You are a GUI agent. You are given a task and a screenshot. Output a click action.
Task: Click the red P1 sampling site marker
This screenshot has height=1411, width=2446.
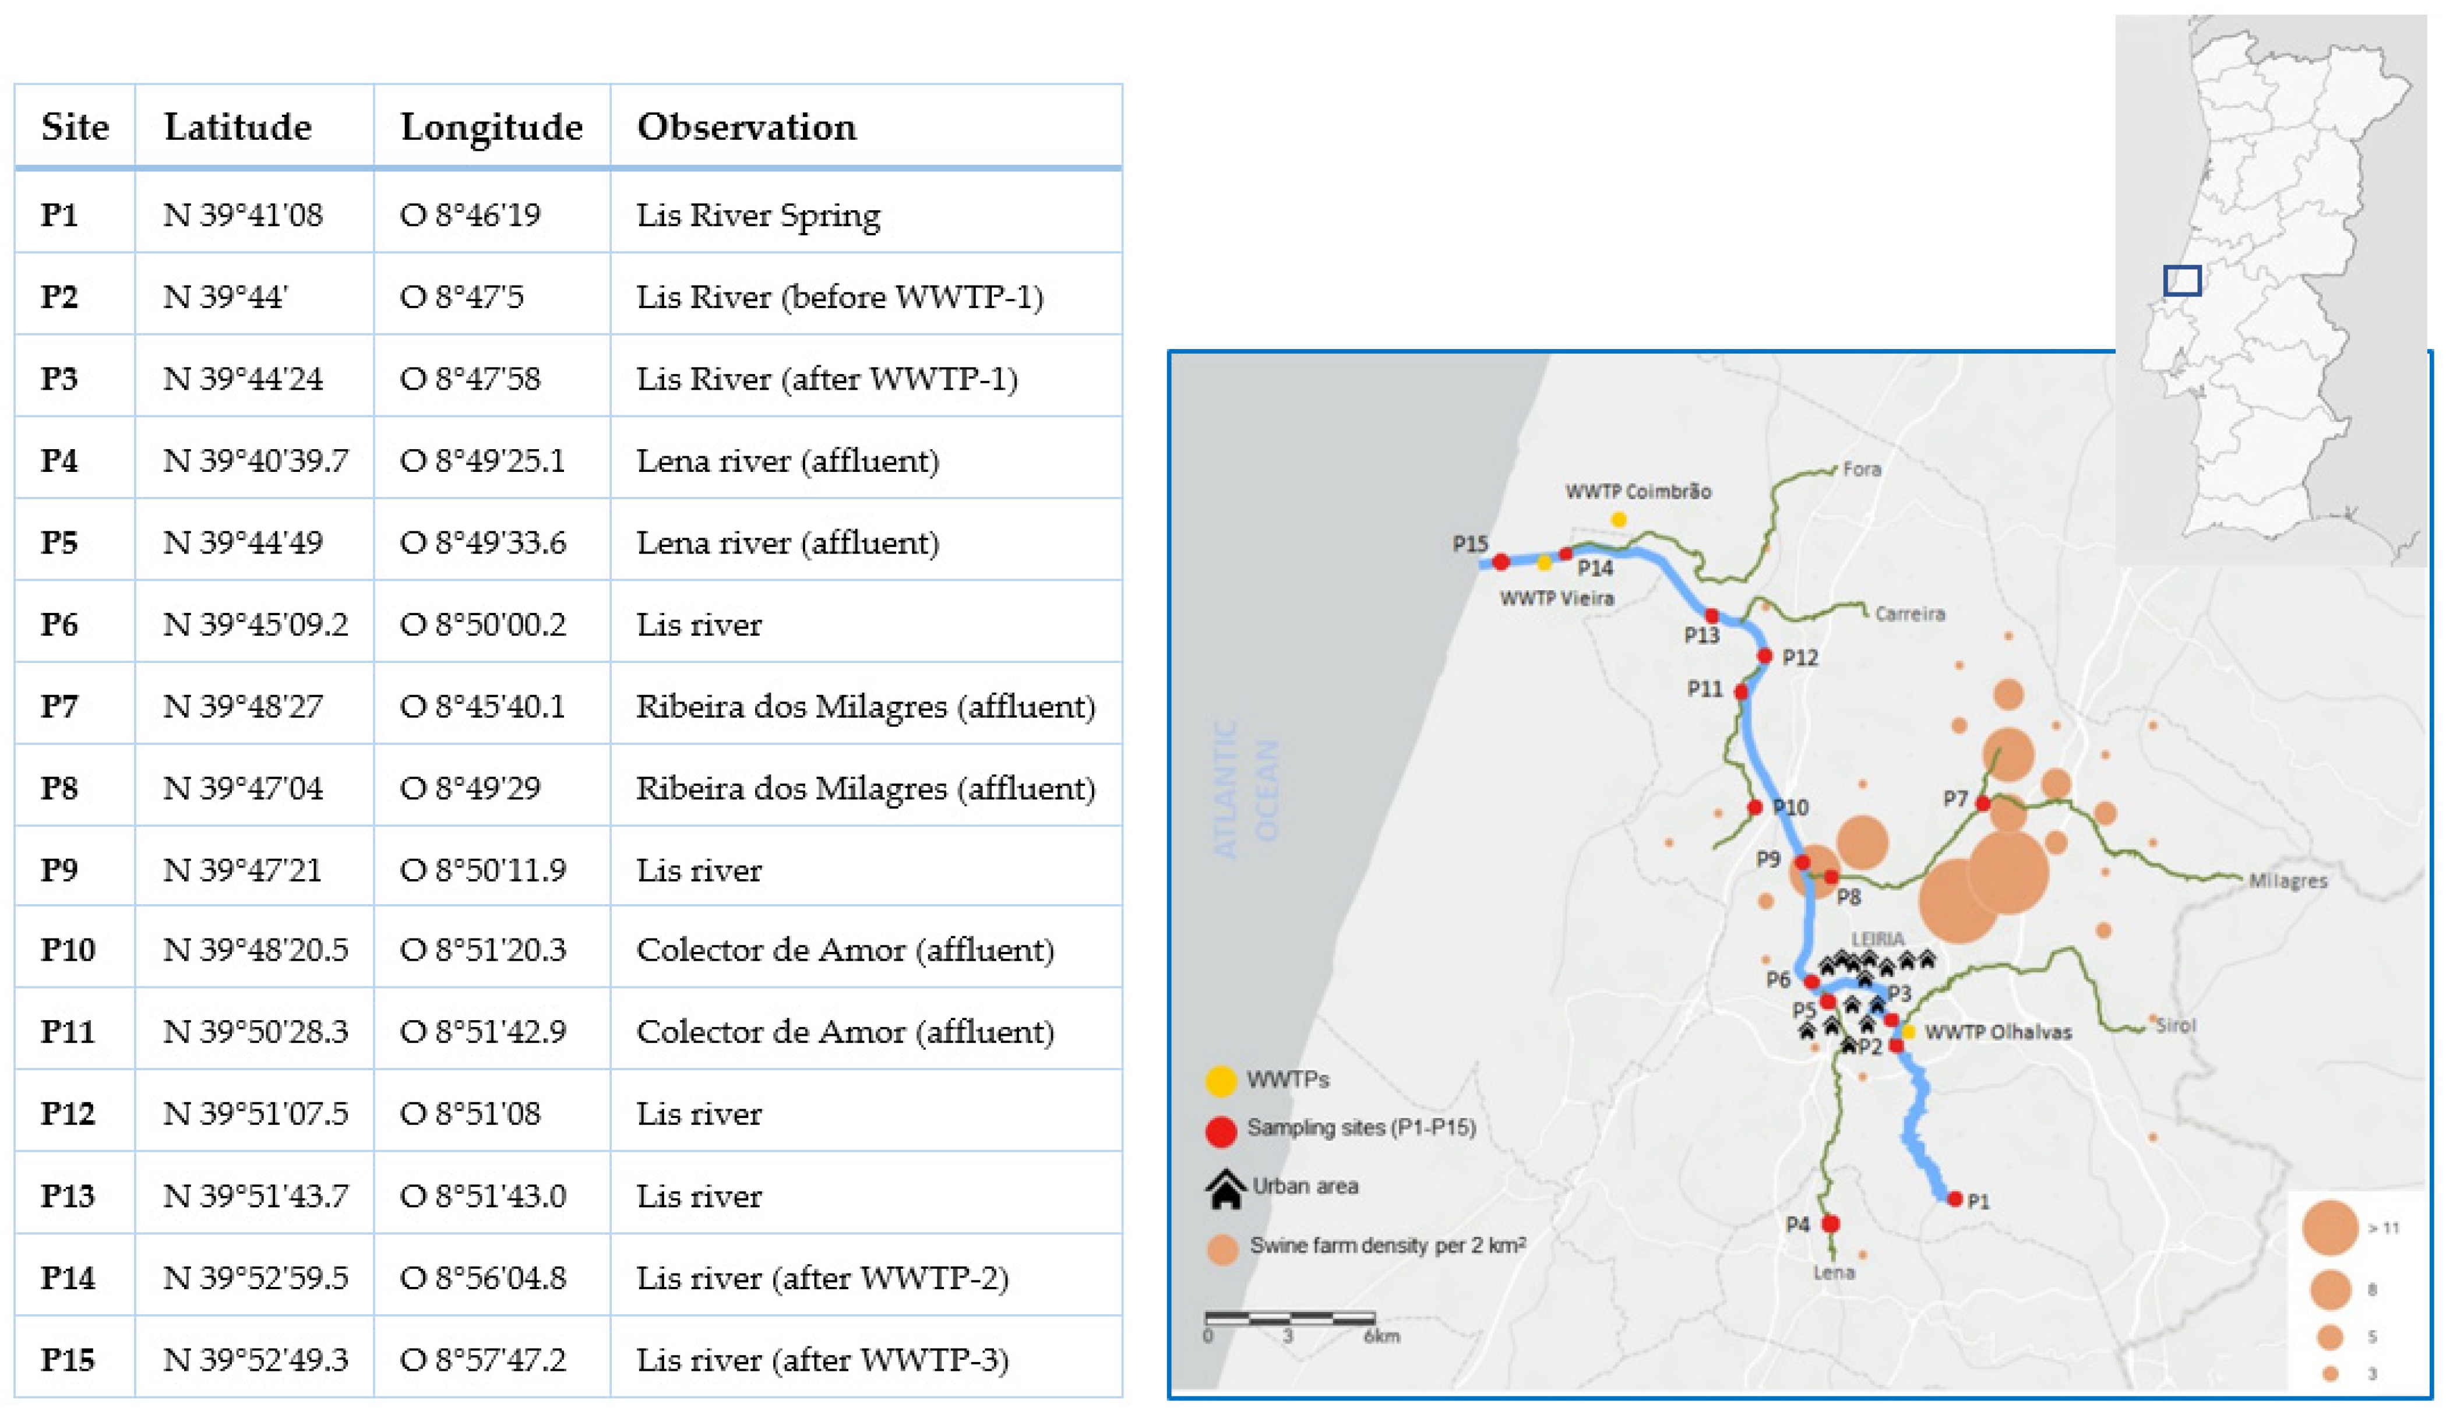pos(1955,1199)
